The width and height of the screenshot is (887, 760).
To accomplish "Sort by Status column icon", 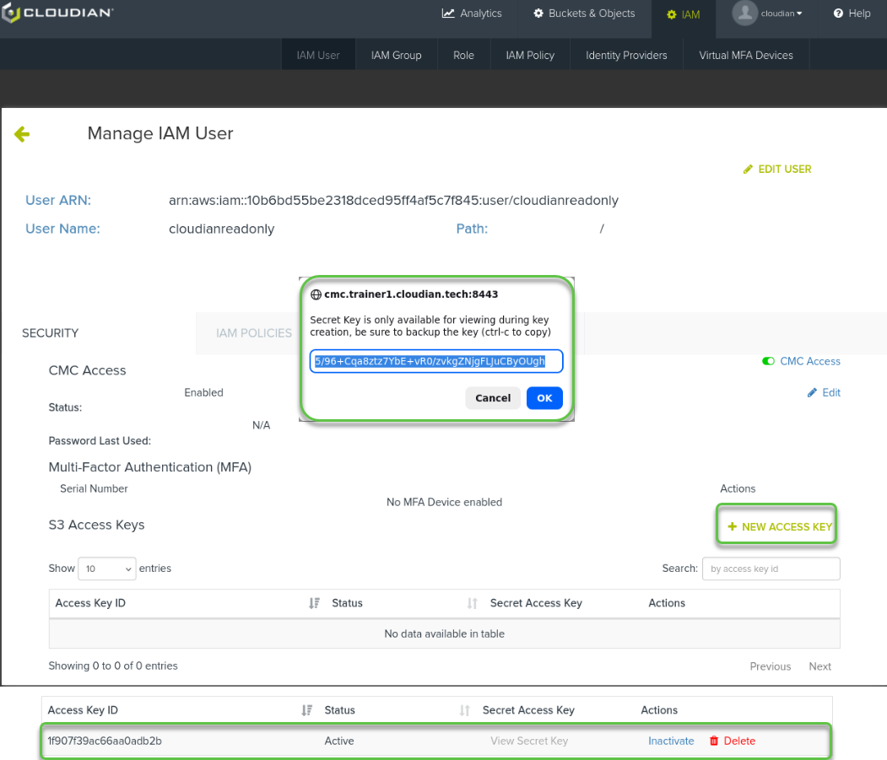I will click(472, 603).
